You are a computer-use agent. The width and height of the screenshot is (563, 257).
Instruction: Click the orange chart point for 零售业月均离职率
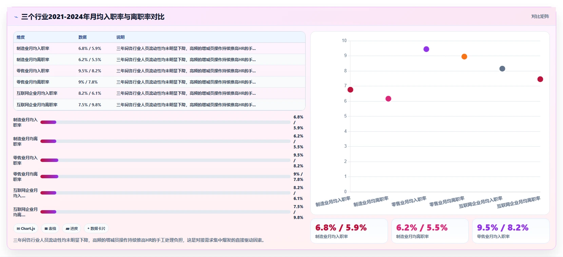[x=464, y=56]
